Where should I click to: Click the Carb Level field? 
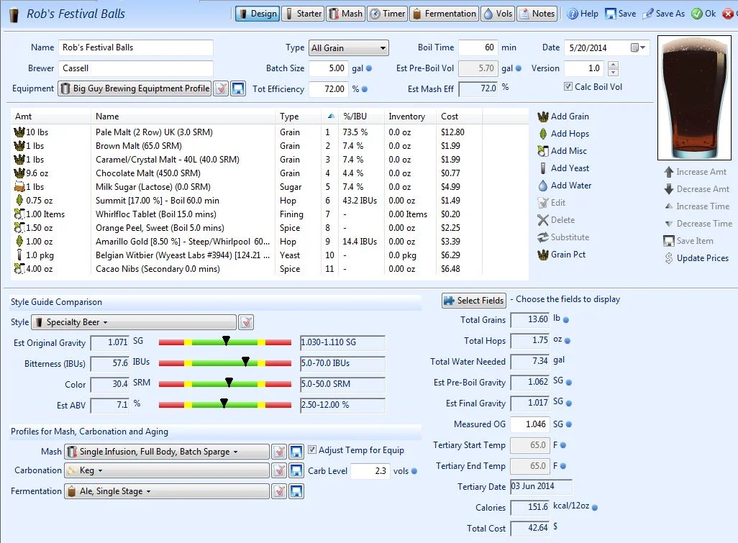coord(370,471)
